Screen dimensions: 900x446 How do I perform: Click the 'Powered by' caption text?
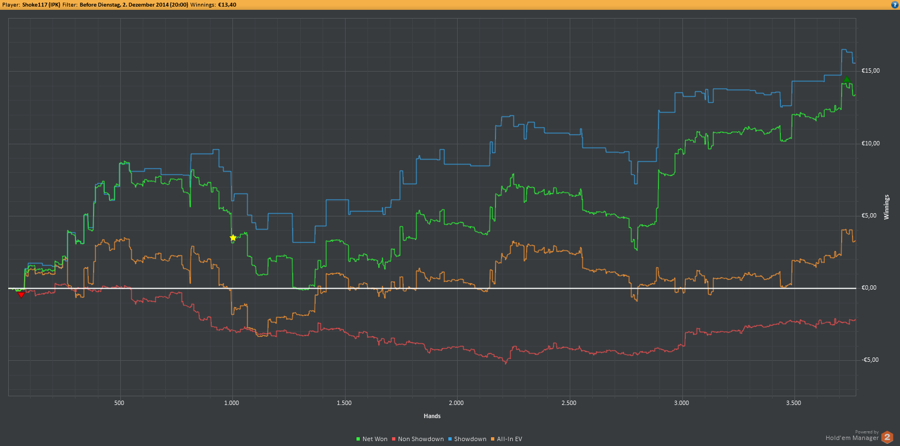point(867,432)
